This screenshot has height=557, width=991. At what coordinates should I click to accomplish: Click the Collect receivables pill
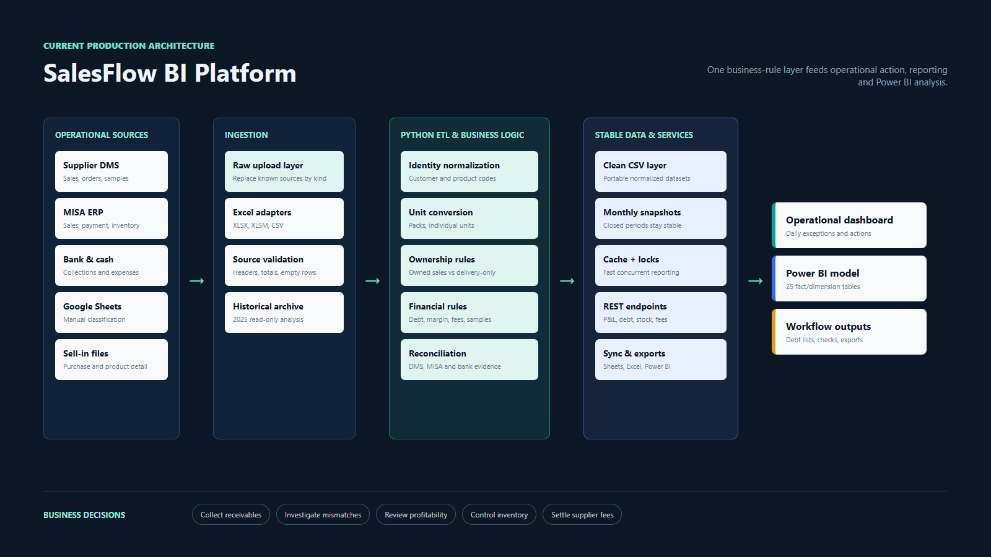point(231,514)
